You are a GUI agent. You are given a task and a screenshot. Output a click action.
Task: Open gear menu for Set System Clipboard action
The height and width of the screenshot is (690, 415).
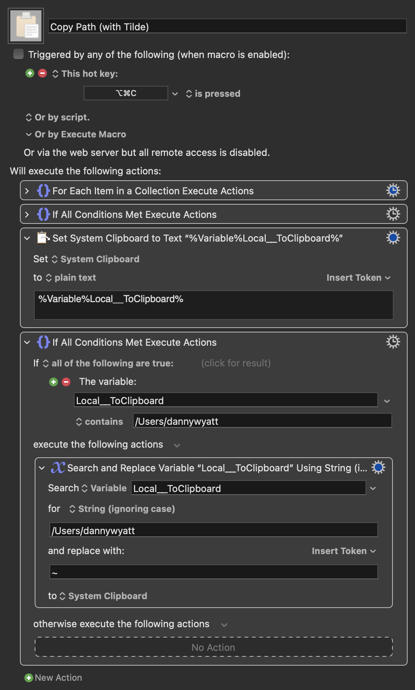393,238
